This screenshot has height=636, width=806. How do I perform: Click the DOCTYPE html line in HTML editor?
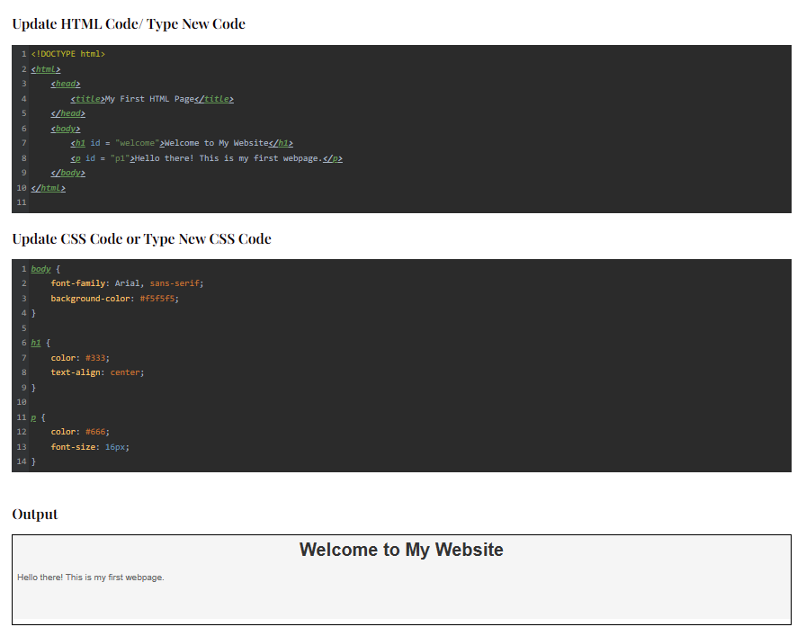pos(67,54)
